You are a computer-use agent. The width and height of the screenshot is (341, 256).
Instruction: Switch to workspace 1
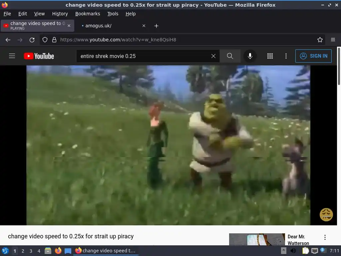point(15,251)
